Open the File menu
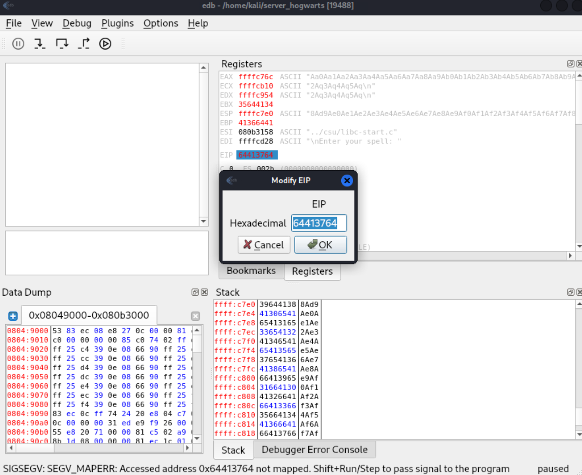Screen dimensions: 582x475 pyautogui.click(x=14, y=23)
